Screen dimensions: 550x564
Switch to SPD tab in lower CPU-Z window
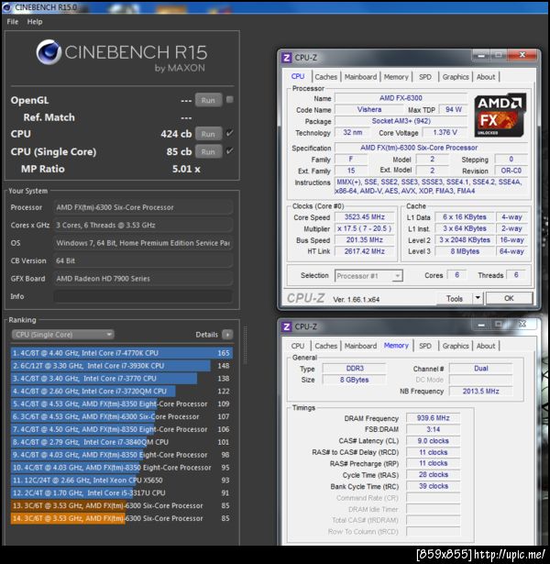[x=425, y=346]
